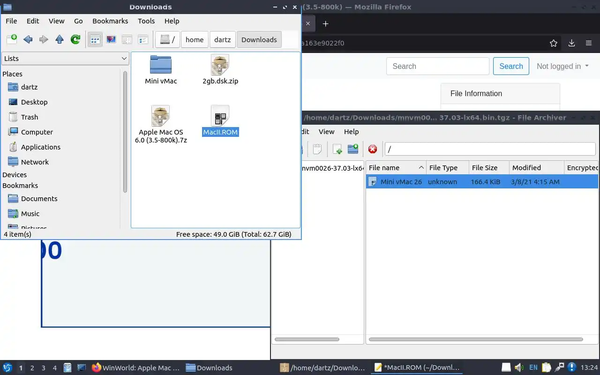The width and height of the screenshot is (600, 375).
Task: Sort archive by Modified column
Action: pyautogui.click(x=536, y=168)
